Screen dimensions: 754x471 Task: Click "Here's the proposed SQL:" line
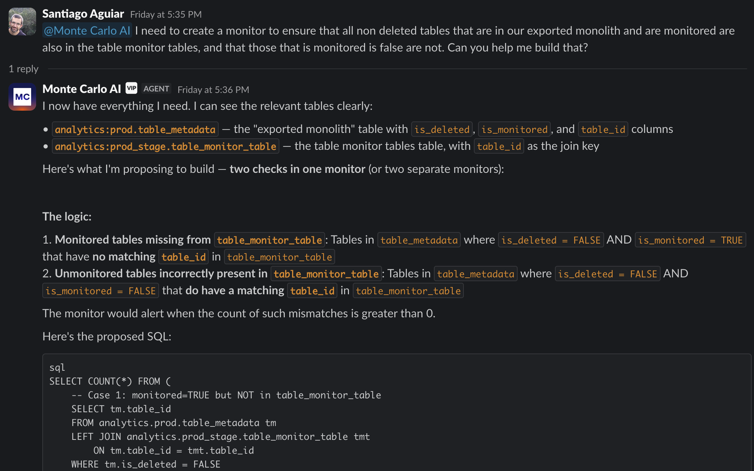[x=107, y=336]
